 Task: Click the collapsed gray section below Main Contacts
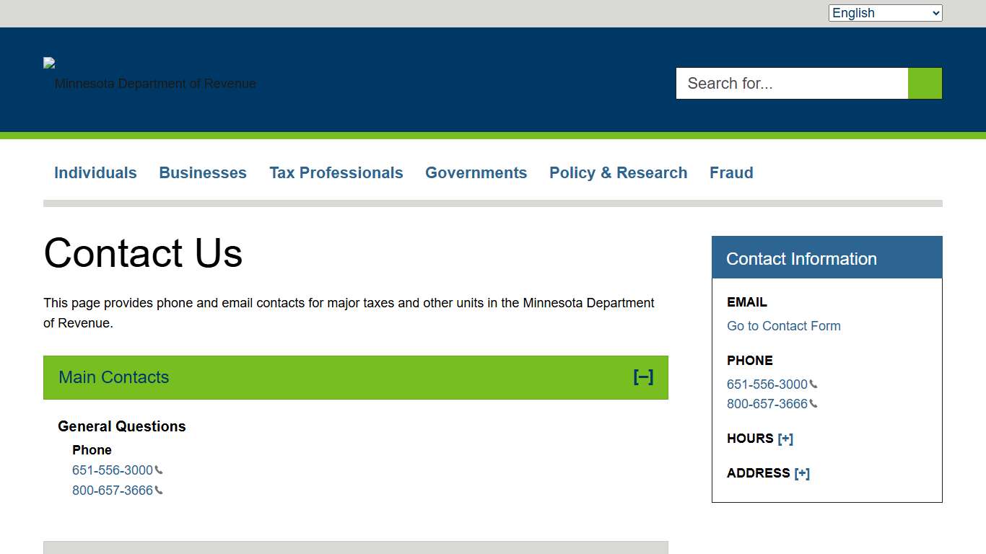[x=356, y=547]
